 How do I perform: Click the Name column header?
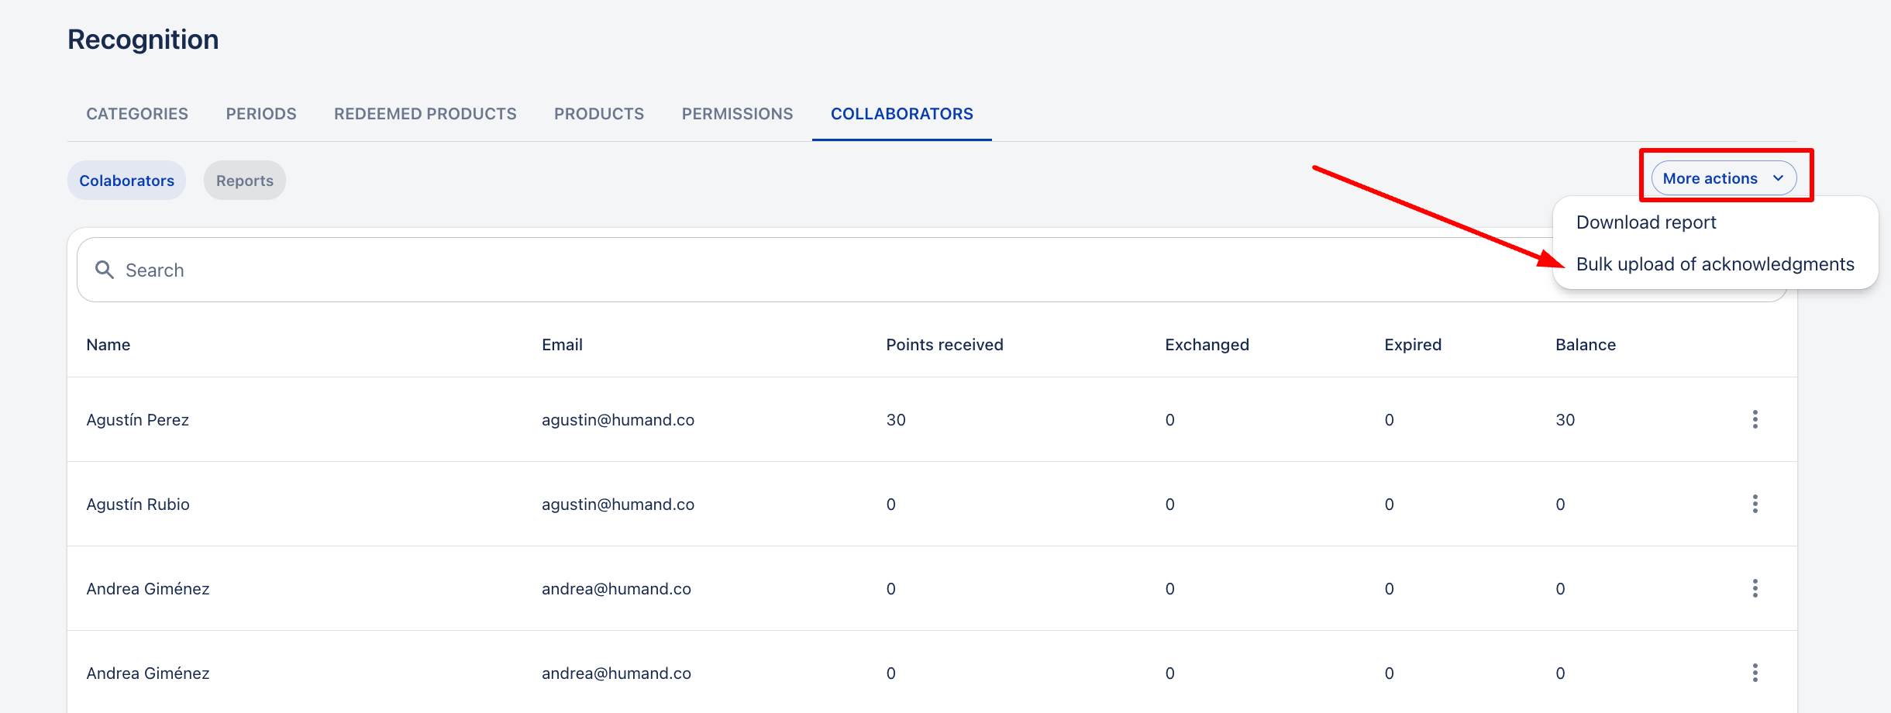click(108, 345)
